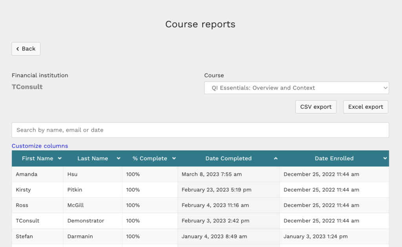Click the Date Completed ascending sort arrow
The image size is (402, 247).
point(276,158)
